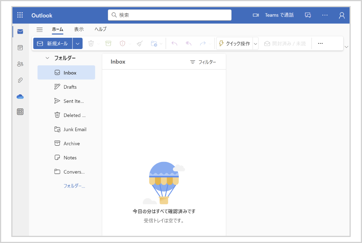Toggle the hamburger navigation pane button
The width and height of the screenshot is (362, 243).
click(40, 29)
